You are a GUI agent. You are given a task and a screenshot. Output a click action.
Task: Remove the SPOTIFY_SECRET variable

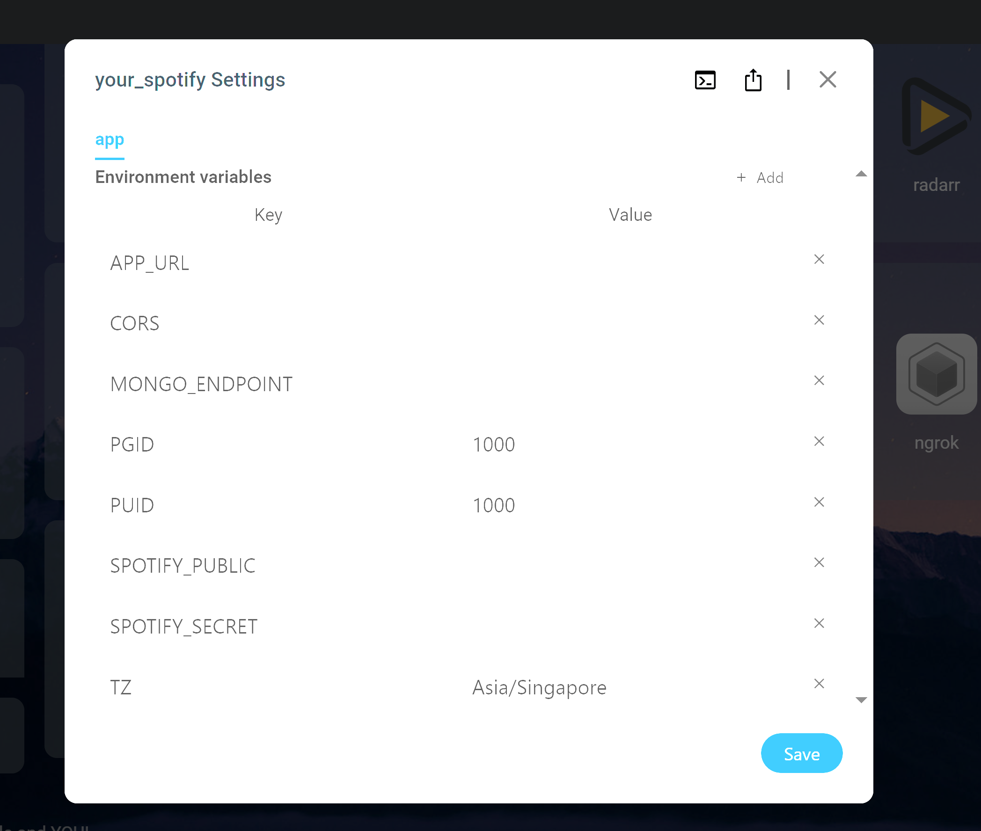click(x=820, y=623)
